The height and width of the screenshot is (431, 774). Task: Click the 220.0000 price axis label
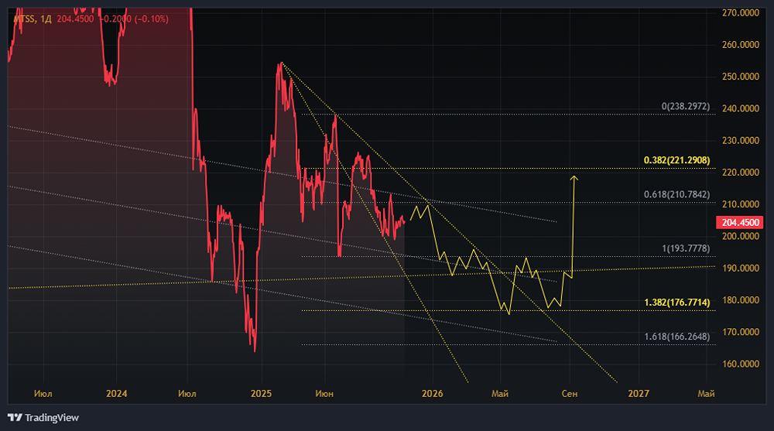tap(741, 173)
